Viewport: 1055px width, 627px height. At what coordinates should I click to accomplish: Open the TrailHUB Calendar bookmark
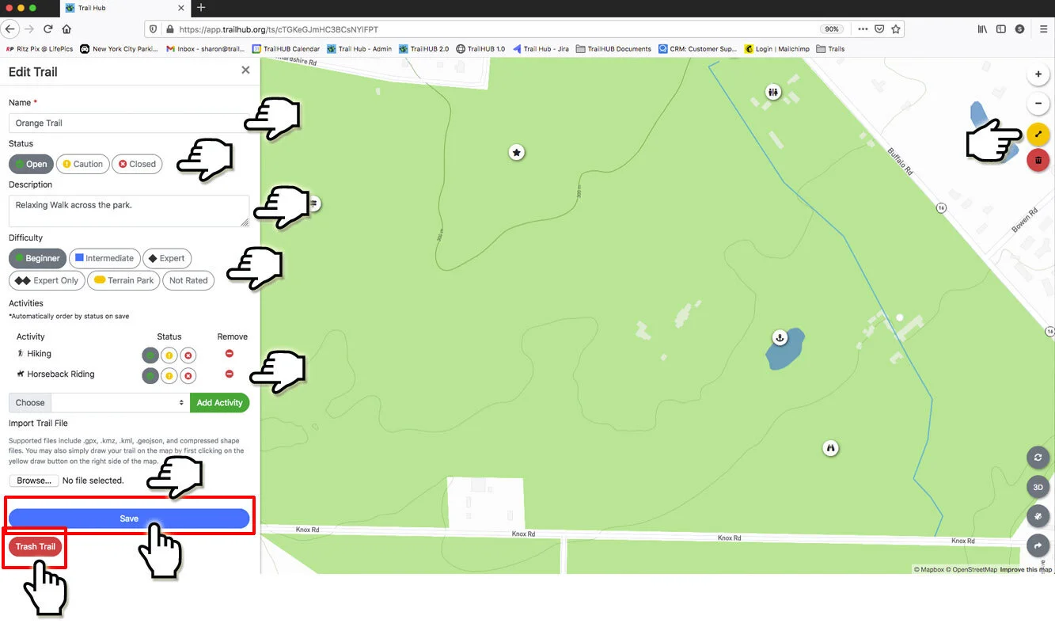286,49
